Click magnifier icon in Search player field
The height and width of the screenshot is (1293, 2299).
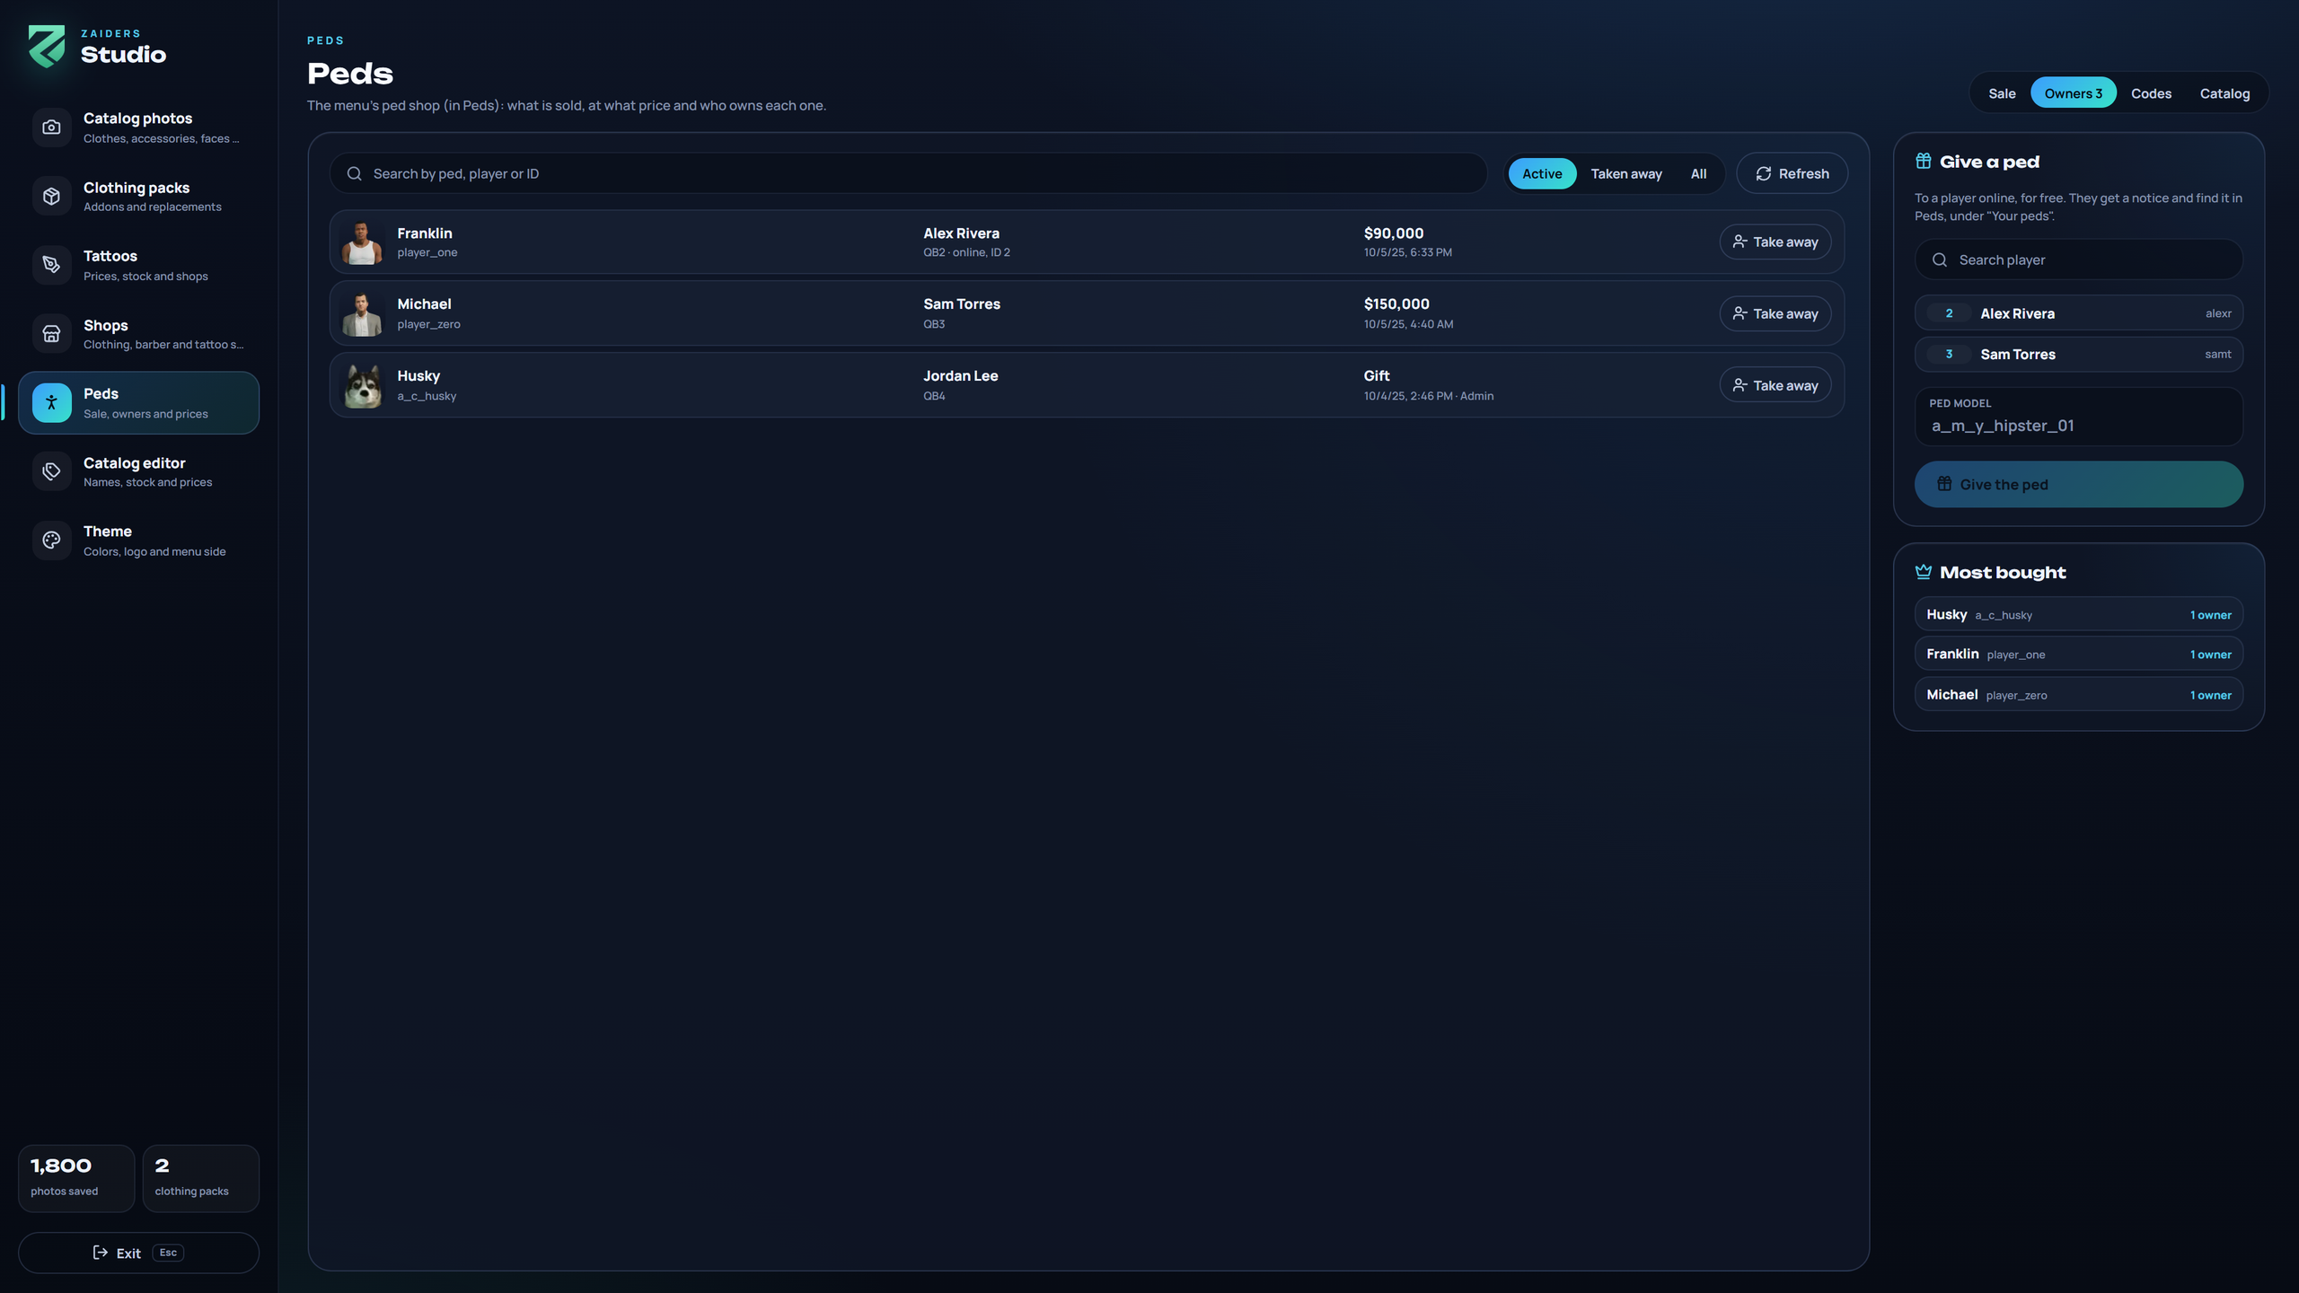(1940, 259)
